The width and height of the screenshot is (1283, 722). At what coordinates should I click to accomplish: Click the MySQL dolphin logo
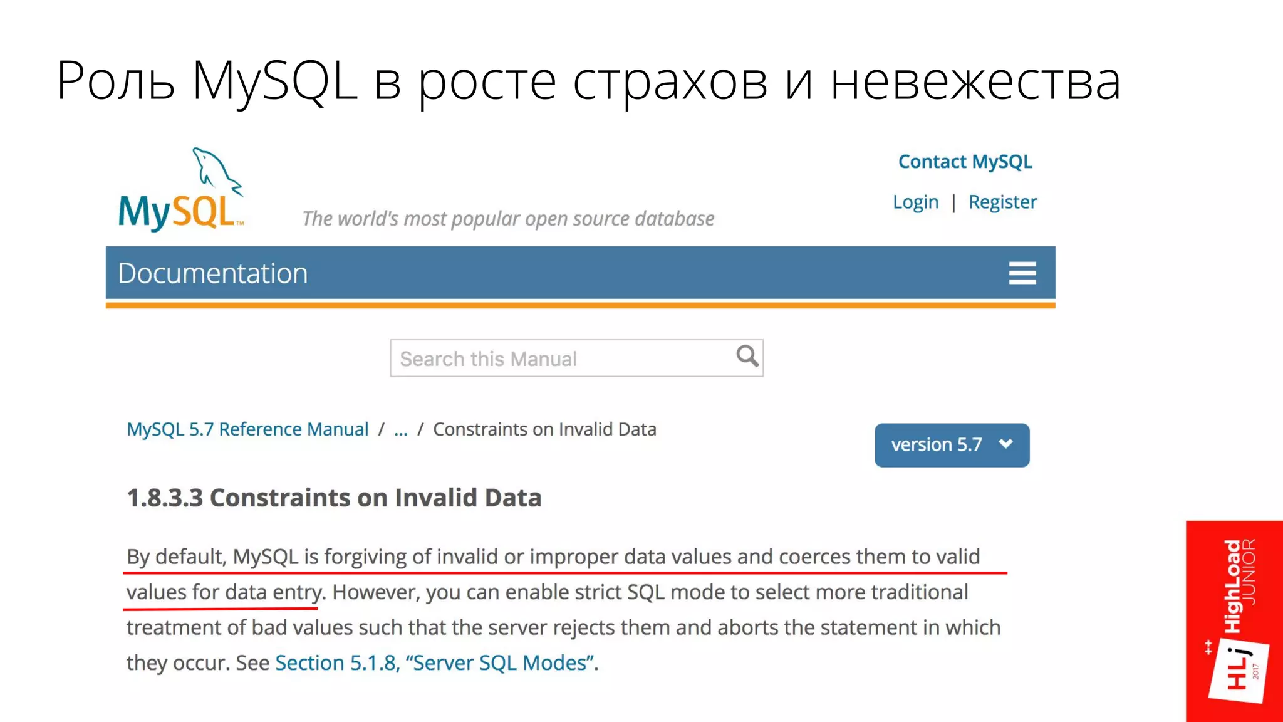[181, 189]
